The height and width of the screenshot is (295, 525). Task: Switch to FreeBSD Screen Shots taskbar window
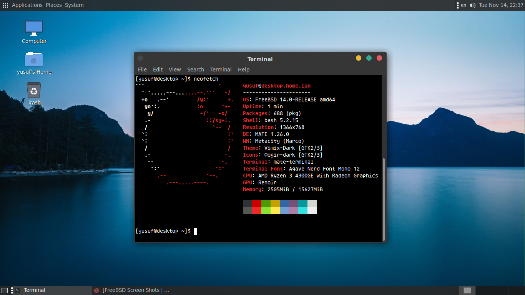[x=132, y=290]
